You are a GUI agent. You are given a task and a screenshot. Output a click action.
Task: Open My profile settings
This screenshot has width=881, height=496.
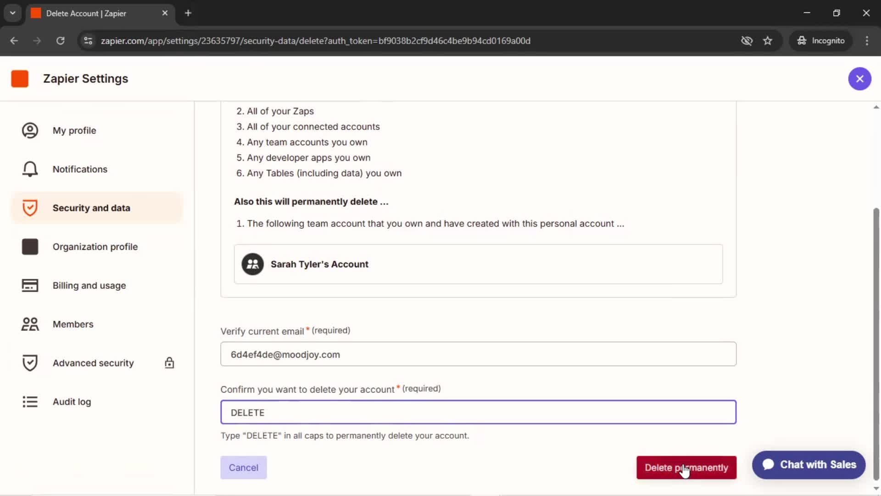[x=97, y=130]
